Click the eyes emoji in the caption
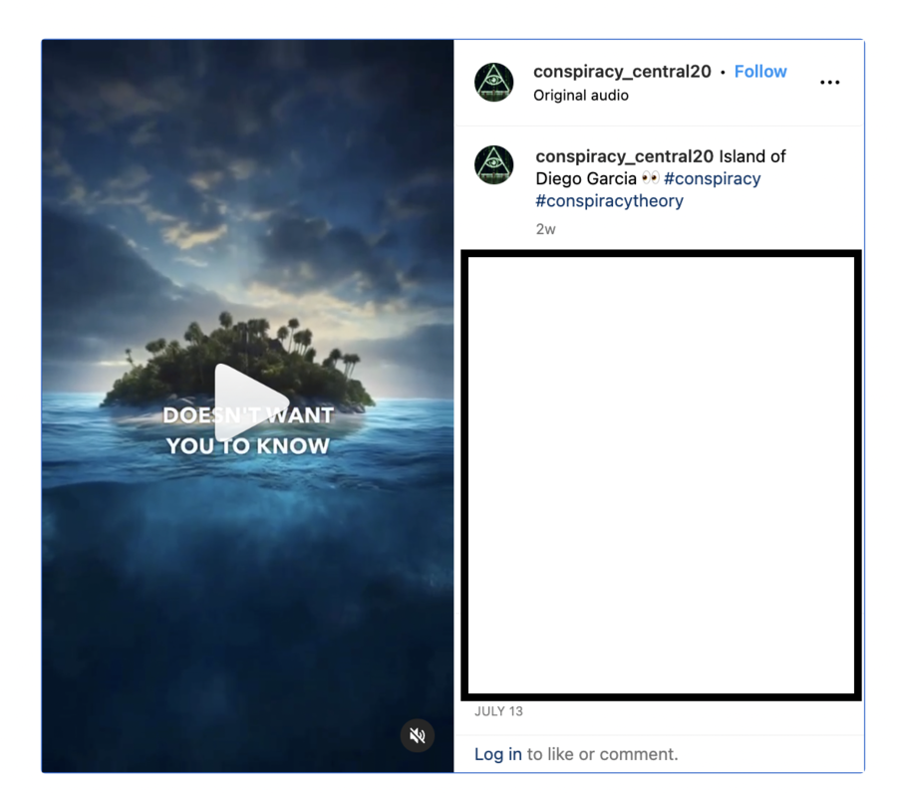Image resolution: width=897 pixels, height=793 pixels. (x=650, y=179)
